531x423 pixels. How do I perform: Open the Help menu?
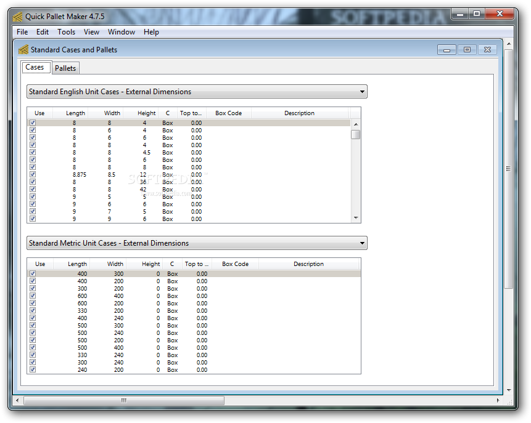coord(151,32)
